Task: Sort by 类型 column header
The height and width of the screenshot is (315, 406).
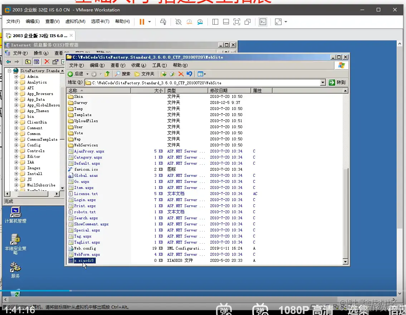Action: 187,90
